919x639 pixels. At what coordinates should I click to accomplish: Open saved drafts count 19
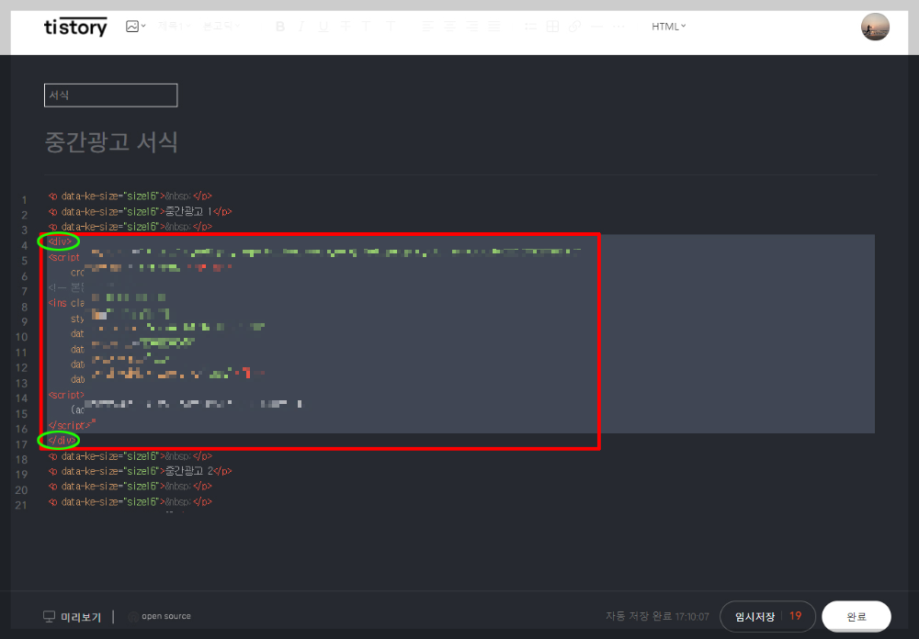795,615
